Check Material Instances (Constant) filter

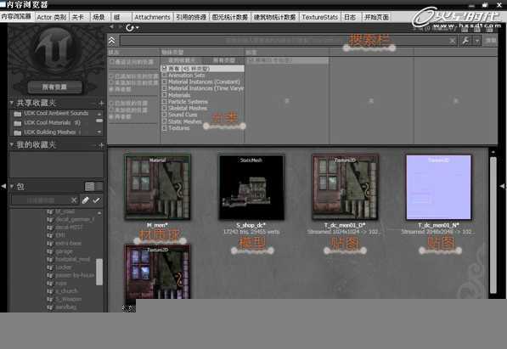click(x=164, y=82)
